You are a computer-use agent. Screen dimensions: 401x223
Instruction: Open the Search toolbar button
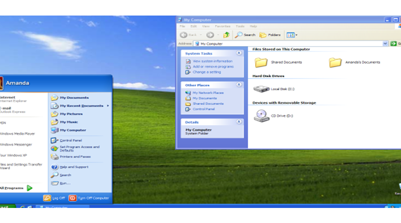point(245,35)
